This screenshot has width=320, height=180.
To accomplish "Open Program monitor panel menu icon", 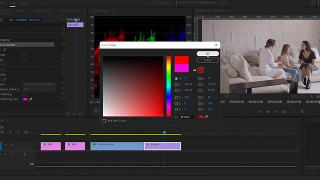I will [x=229, y=10].
